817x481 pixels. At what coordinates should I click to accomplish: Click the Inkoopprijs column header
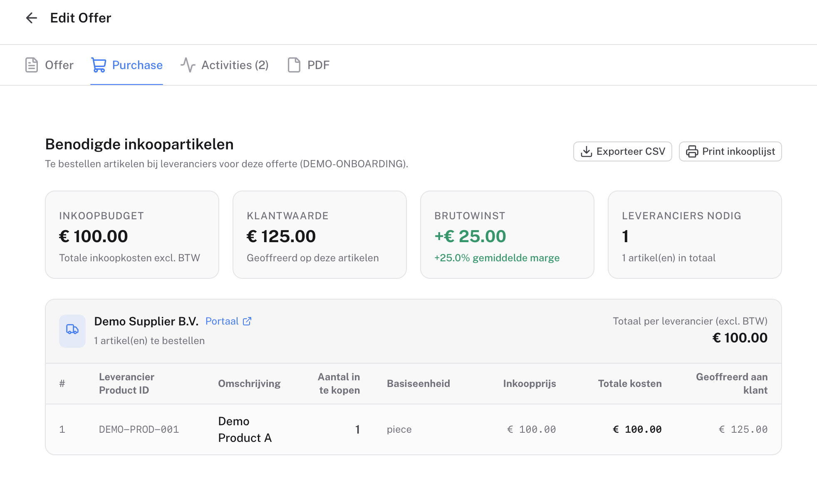(x=530, y=384)
